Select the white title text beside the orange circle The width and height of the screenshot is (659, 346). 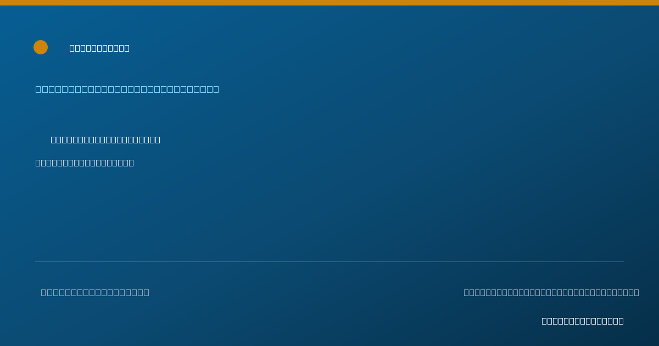click(99, 48)
